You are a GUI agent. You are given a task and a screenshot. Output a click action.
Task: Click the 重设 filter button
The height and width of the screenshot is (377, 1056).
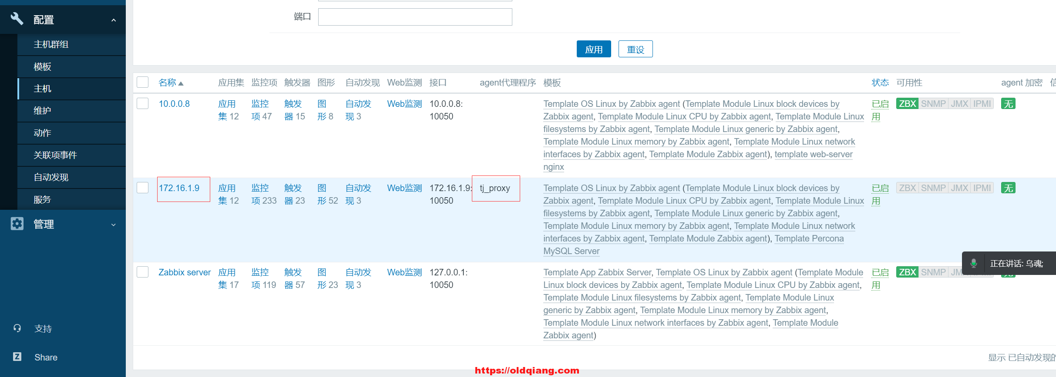tap(636, 49)
